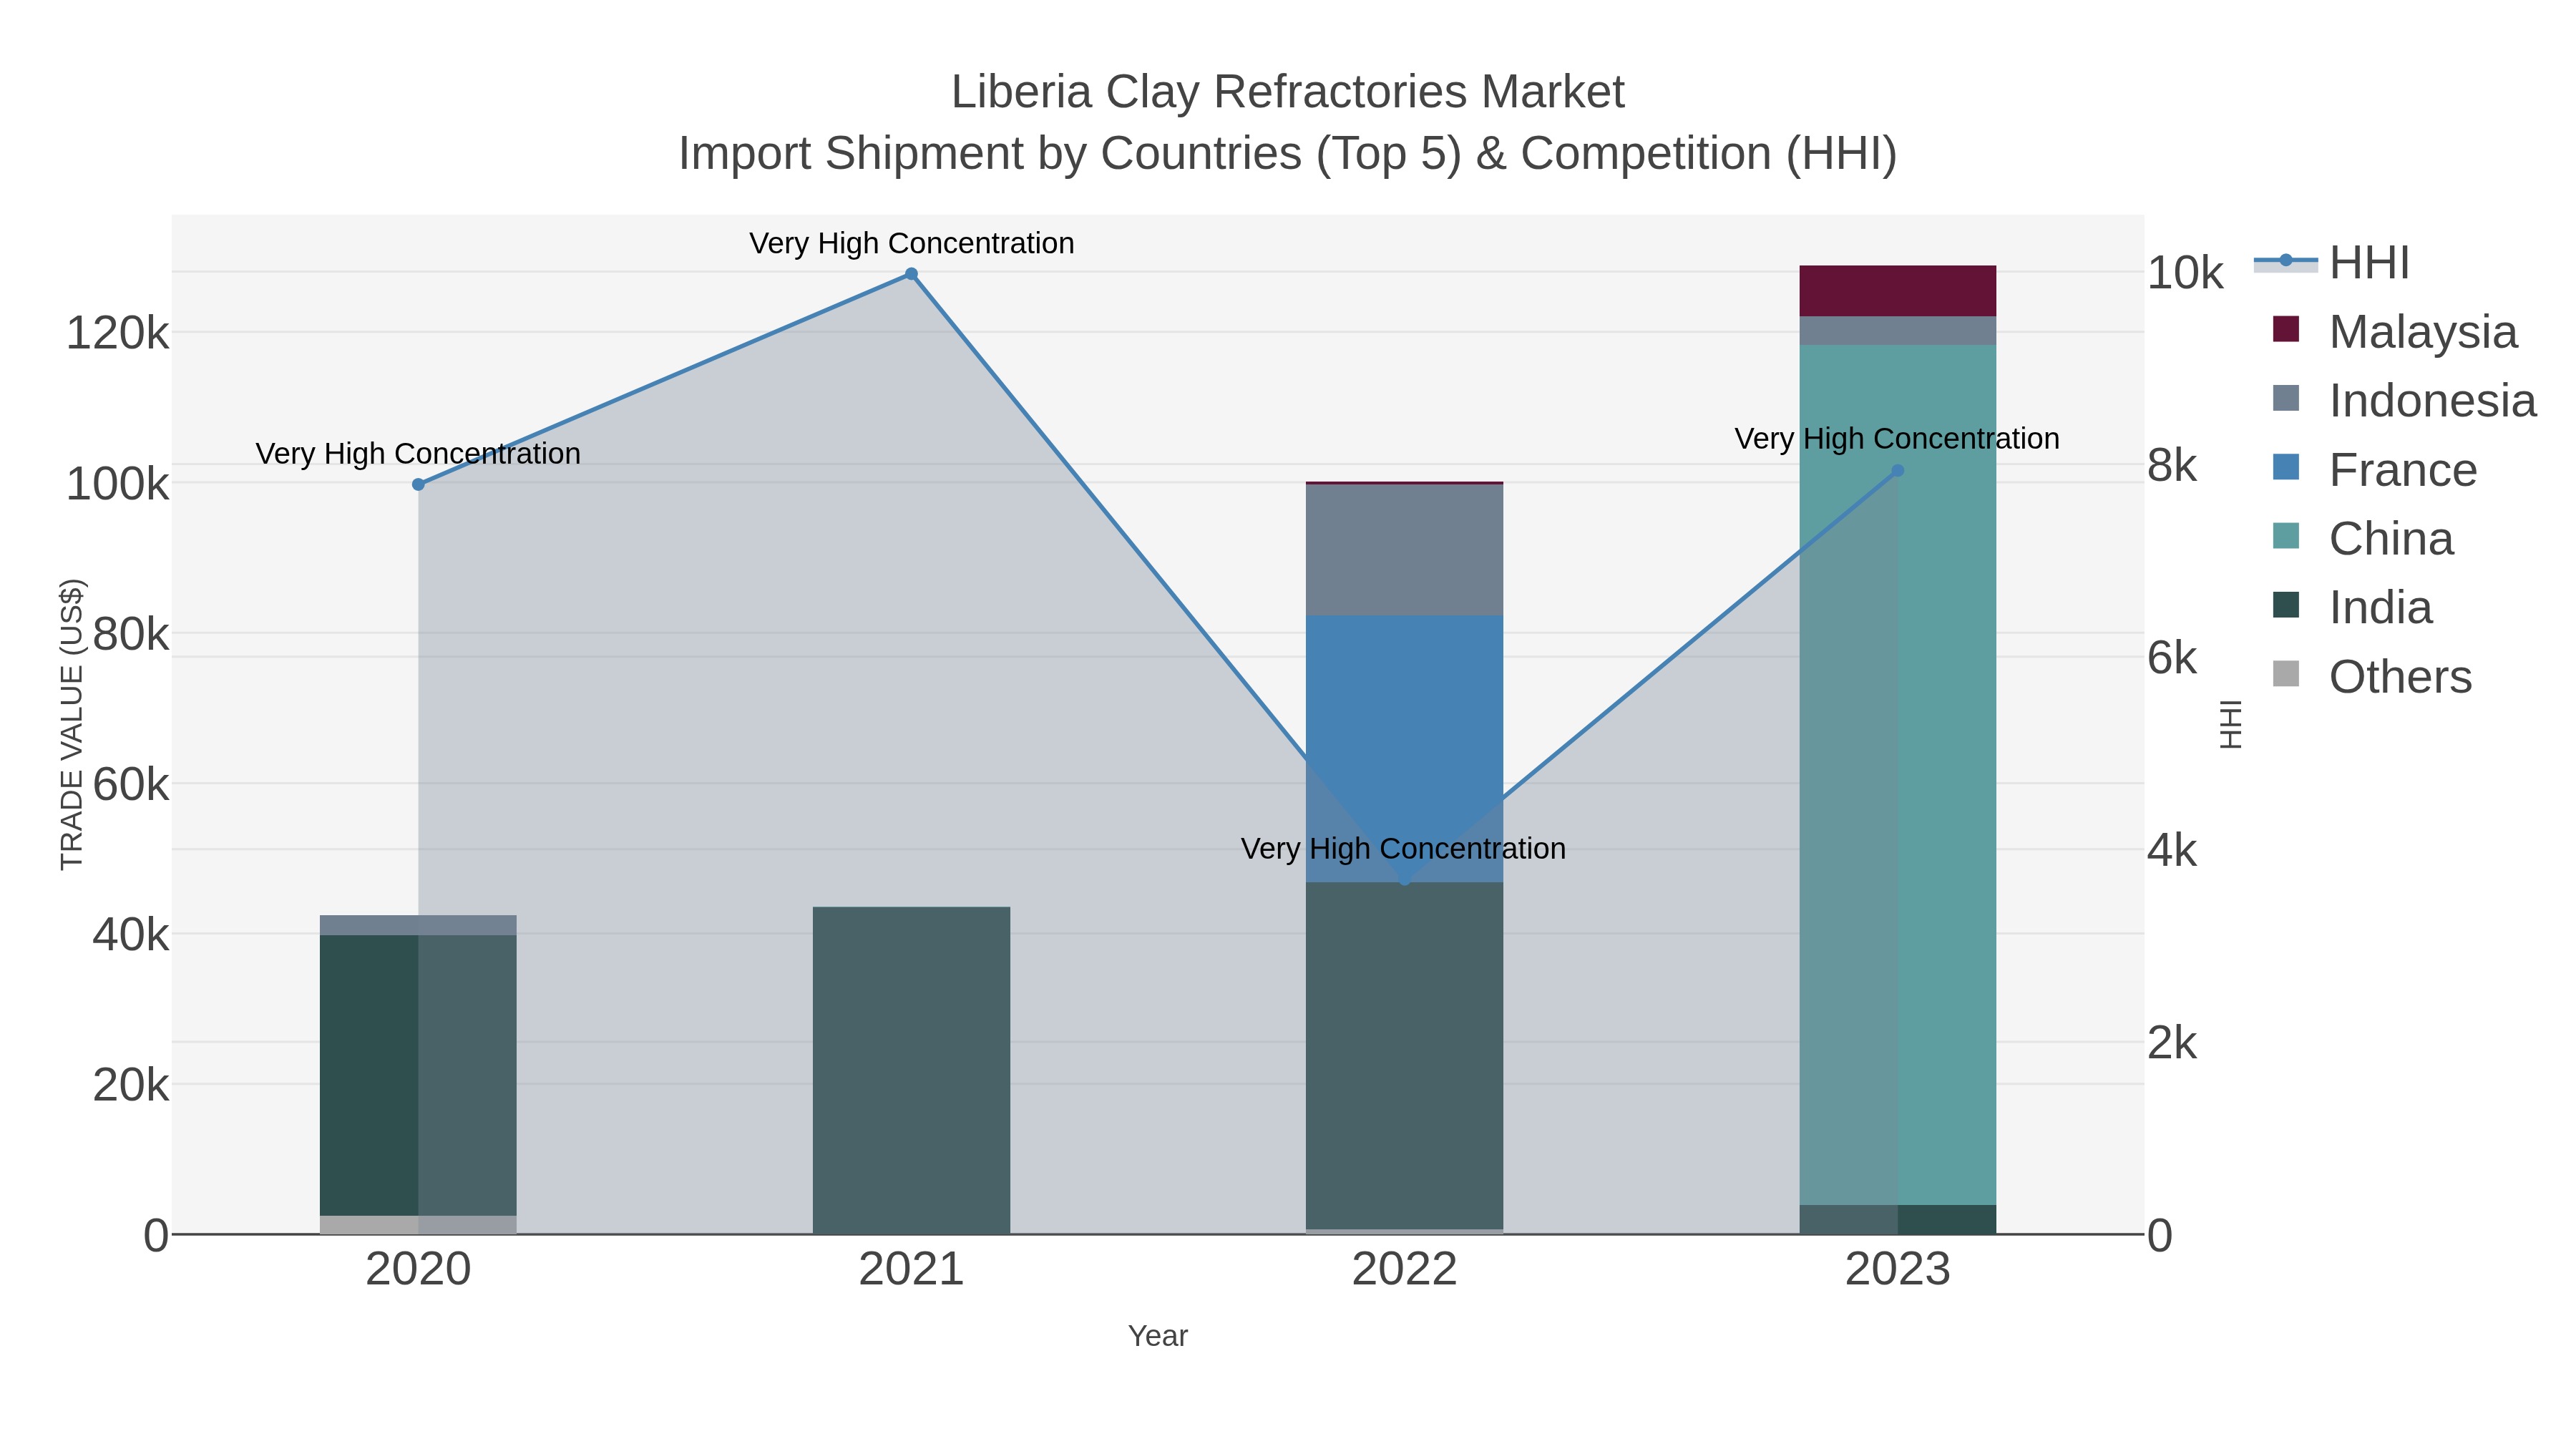This screenshot has width=2576, height=1449.
Task: Click the France segment in 2022 bar
Action: 1404,748
